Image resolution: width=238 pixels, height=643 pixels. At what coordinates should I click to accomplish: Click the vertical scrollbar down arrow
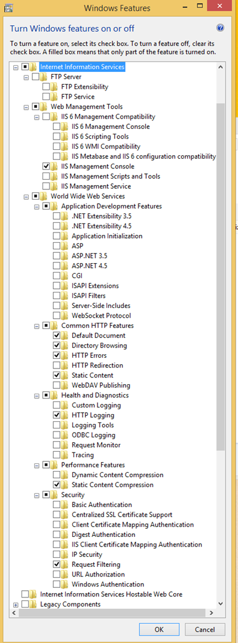[221, 603]
